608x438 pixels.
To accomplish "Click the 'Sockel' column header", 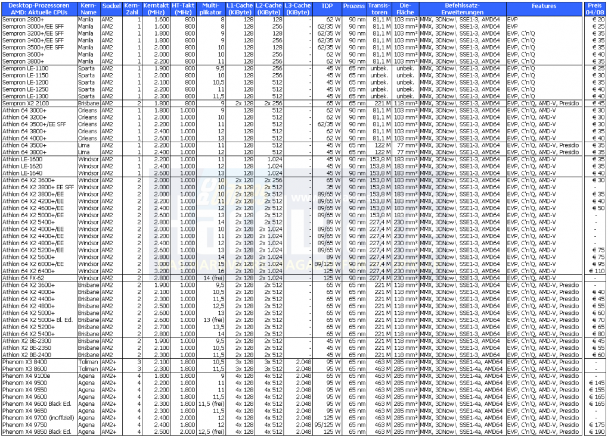I will [111, 9].
